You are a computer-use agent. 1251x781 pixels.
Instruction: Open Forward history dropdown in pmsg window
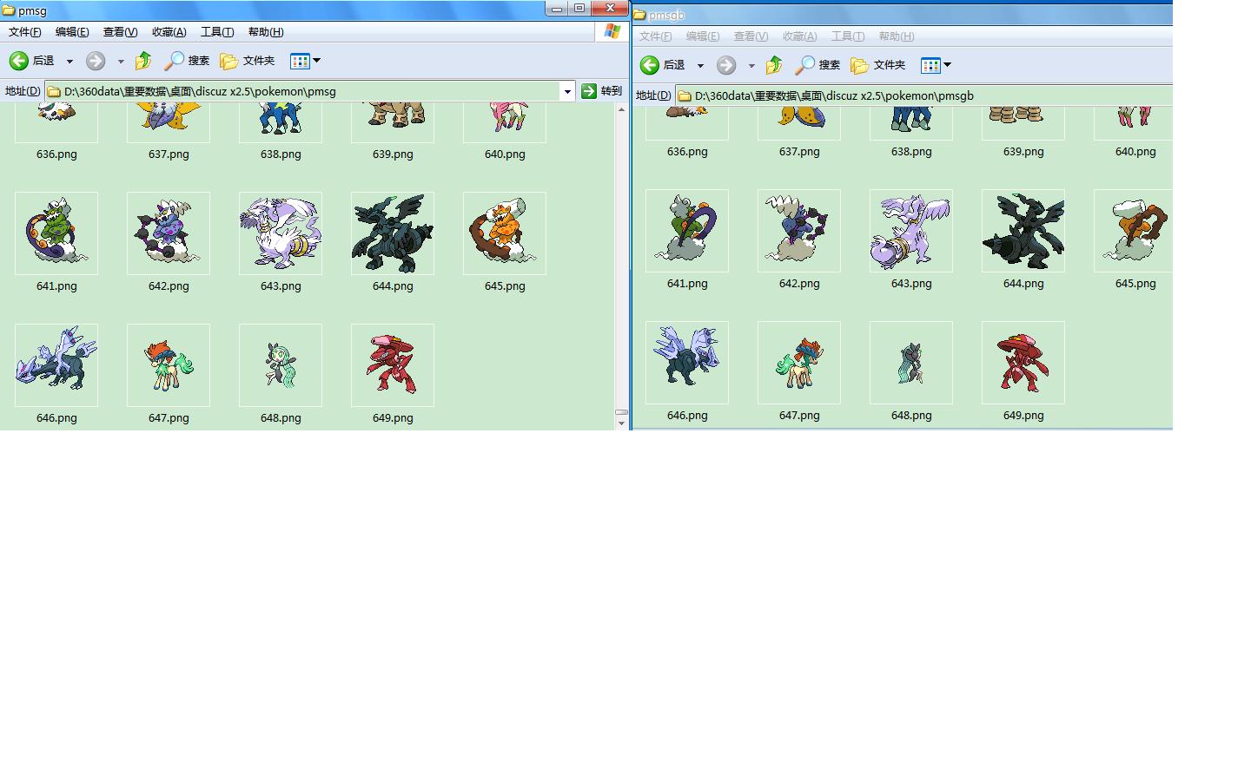tap(121, 62)
